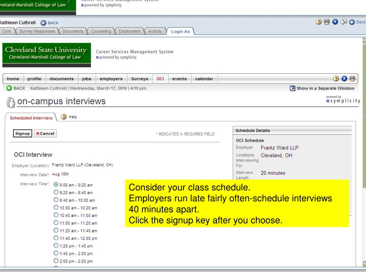
Task: Open employers in navigation bar
Action: (x=111, y=79)
